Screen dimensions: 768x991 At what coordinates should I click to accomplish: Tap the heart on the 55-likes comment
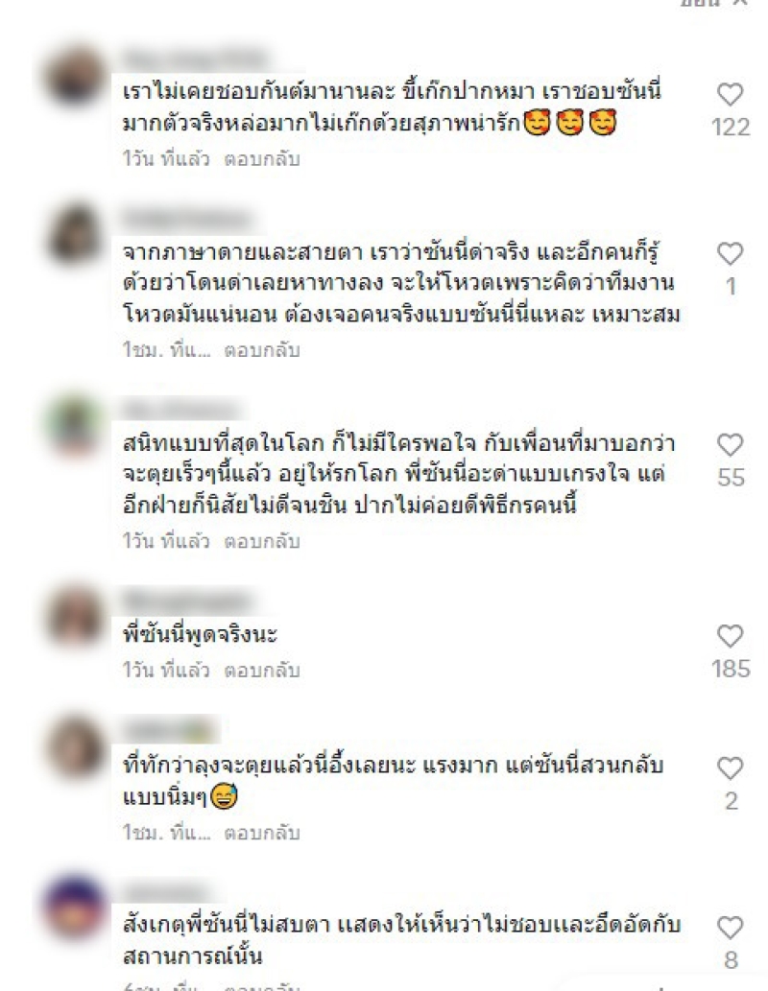coord(730,445)
